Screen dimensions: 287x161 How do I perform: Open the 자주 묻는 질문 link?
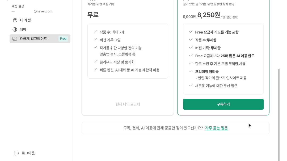(216, 128)
